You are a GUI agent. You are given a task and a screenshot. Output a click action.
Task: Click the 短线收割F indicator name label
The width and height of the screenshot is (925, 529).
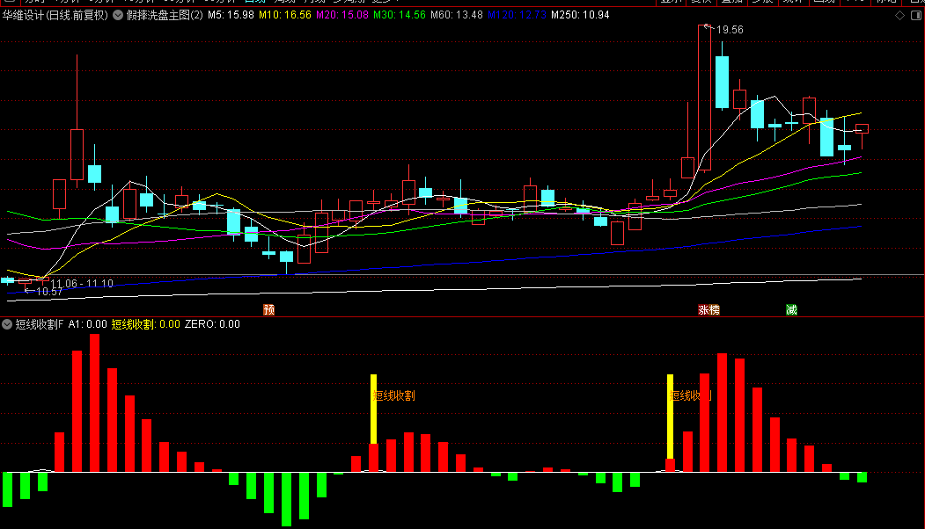(x=39, y=324)
